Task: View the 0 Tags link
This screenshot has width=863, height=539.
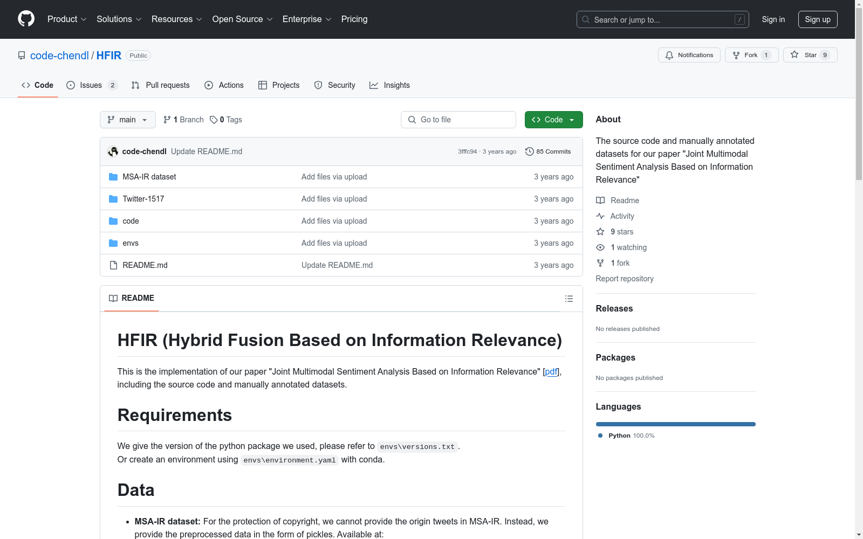Action: tap(226, 120)
